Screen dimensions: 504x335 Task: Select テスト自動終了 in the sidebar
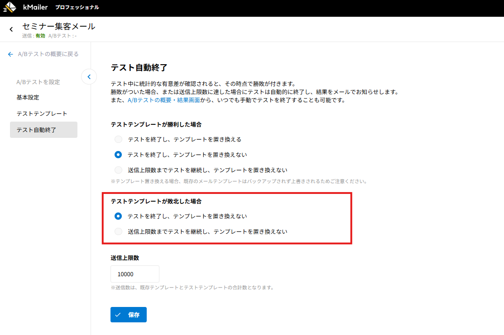[x=36, y=130]
